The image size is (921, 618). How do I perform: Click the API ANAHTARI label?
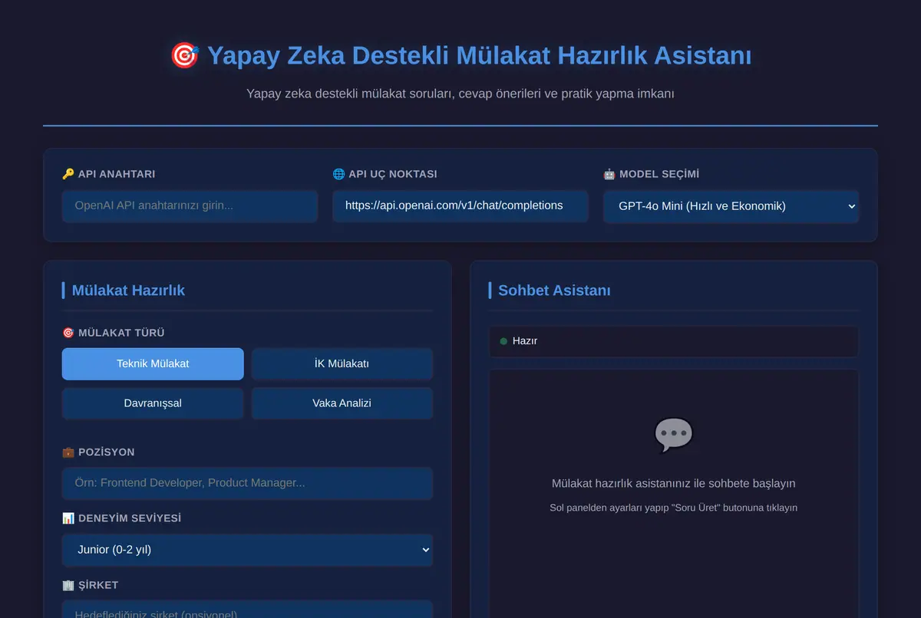pos(117,174)
